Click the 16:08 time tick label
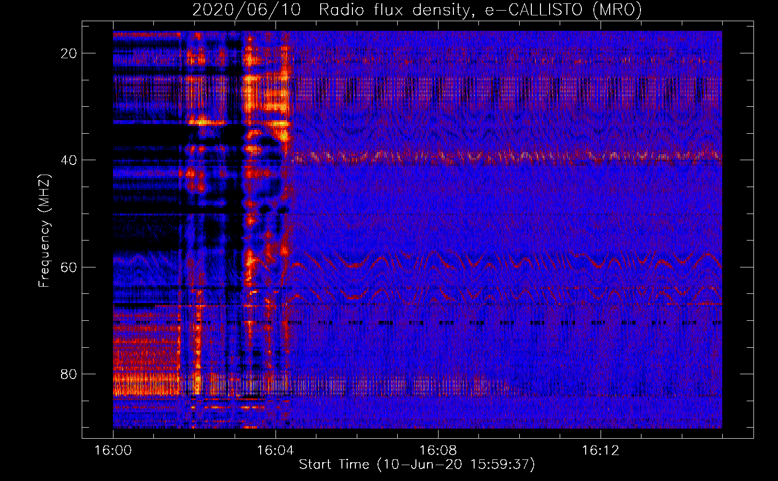778x481 pixels. click(x=438, y=451)
